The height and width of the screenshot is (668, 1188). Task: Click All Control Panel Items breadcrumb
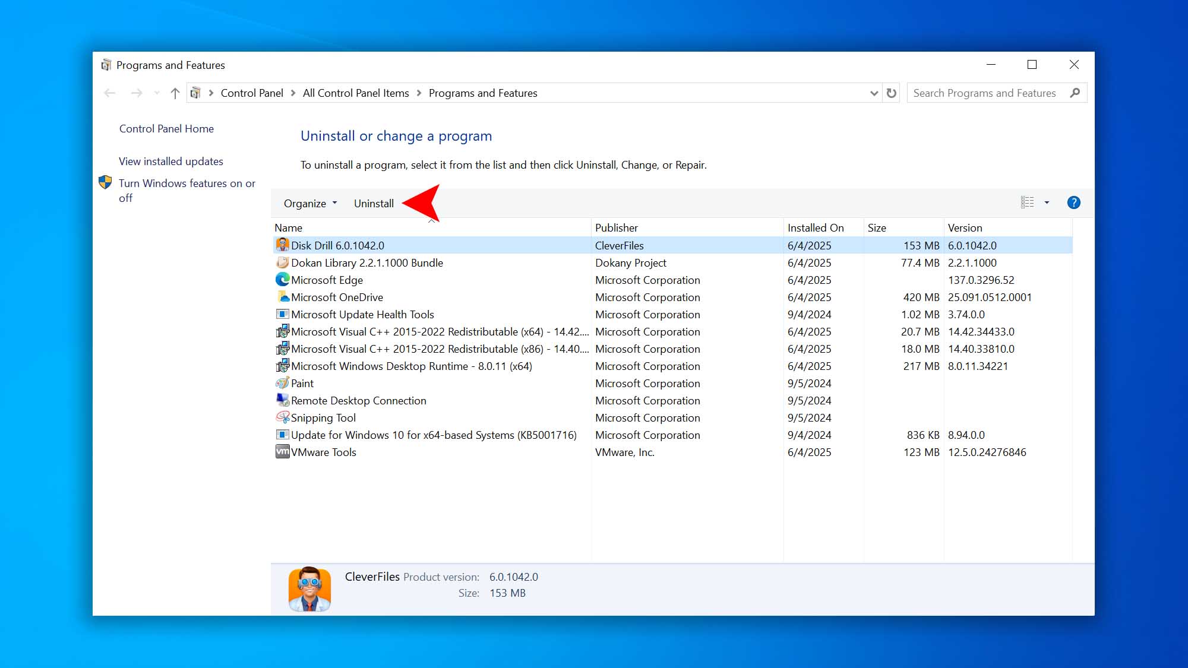(x=356, y=93)
